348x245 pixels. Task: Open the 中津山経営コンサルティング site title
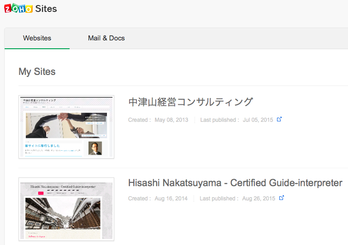tap(190, 102)
